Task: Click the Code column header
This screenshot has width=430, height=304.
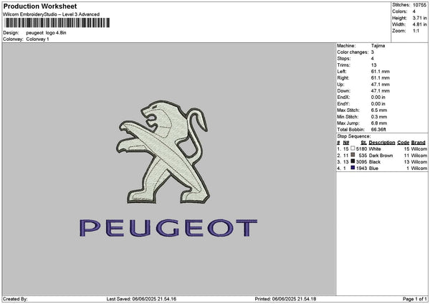Action: tap(403, 143)
